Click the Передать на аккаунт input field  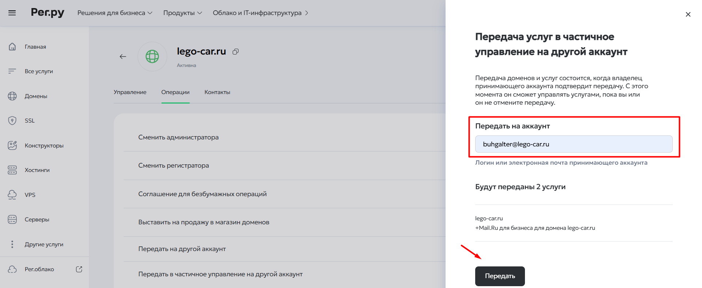click(x=574, y=144)
